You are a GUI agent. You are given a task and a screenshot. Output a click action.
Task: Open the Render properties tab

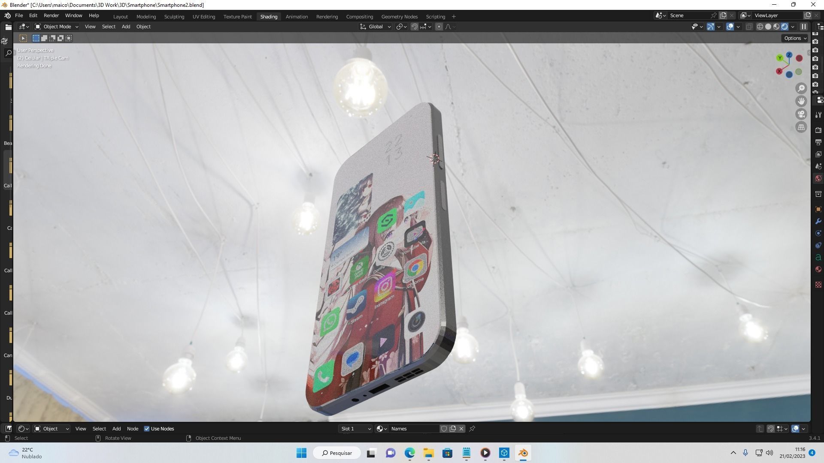818,130
